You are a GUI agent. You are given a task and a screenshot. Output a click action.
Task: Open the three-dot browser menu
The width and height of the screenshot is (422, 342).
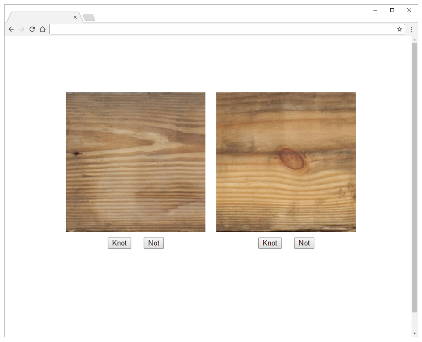pyautogui.click(x=411, y=29)
